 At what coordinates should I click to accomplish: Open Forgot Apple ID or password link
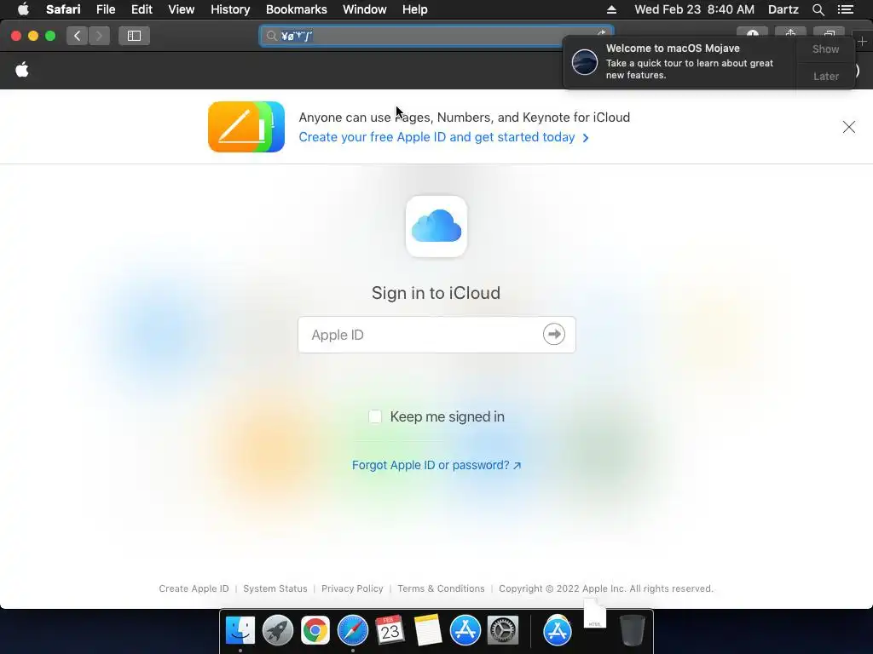436,465
